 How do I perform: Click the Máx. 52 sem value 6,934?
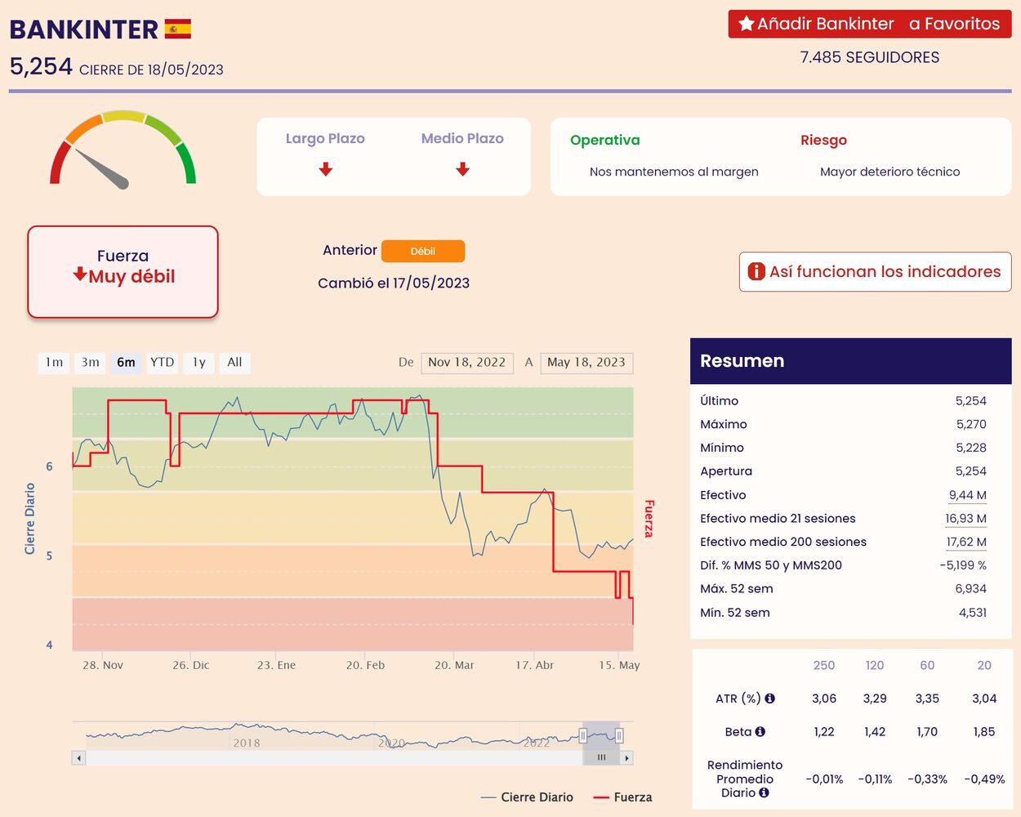point(971,589)
